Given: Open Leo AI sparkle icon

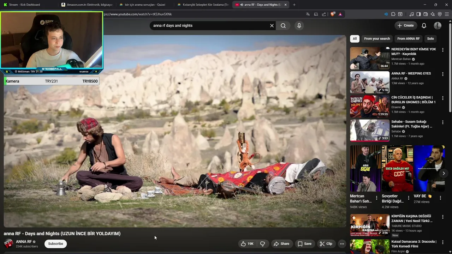Looking at the screenshot, I should point(433,14).
